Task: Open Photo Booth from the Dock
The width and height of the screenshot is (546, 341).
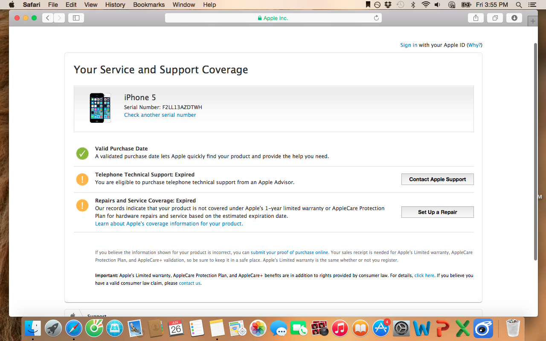Action: (x=319, y=329)
